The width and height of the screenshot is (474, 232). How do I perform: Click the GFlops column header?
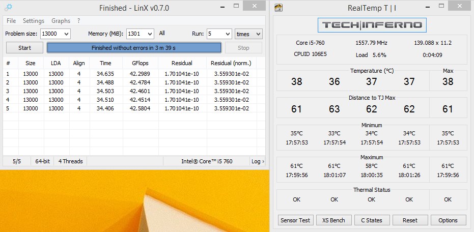tap(140, 63)
